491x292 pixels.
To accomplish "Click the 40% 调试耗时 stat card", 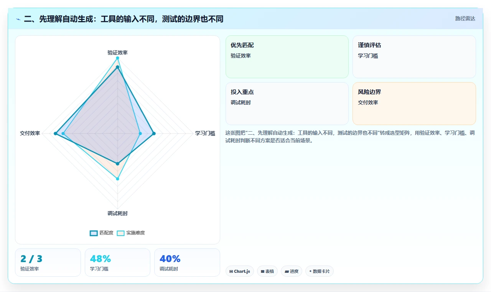I will pyautogui.click(x=187, y=262).
